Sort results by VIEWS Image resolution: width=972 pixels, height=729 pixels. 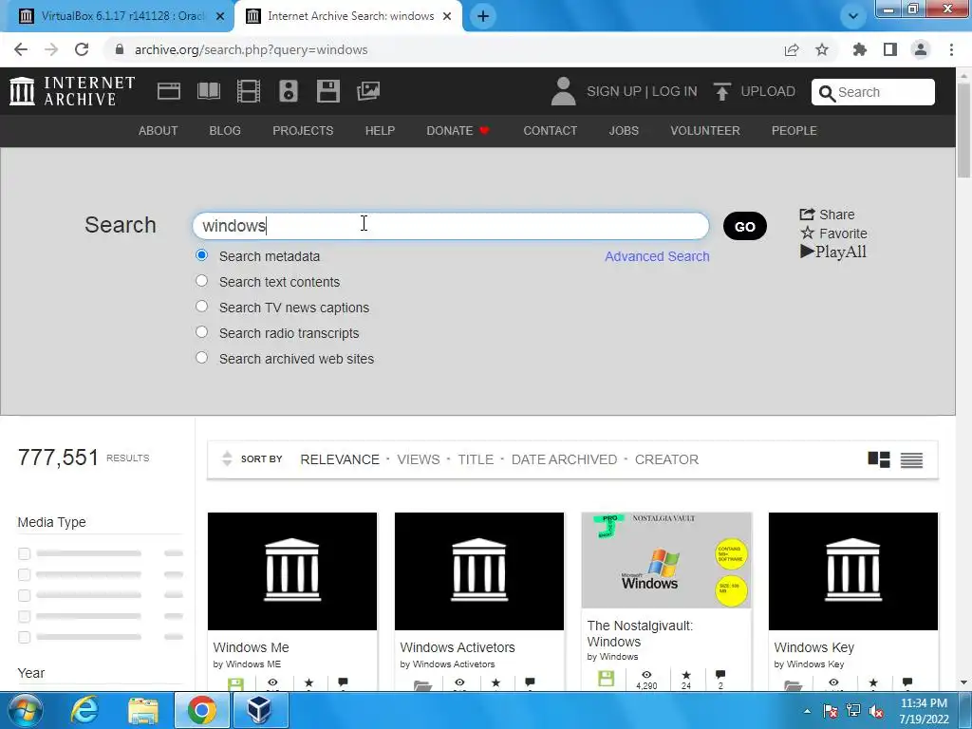pos(419,459)
